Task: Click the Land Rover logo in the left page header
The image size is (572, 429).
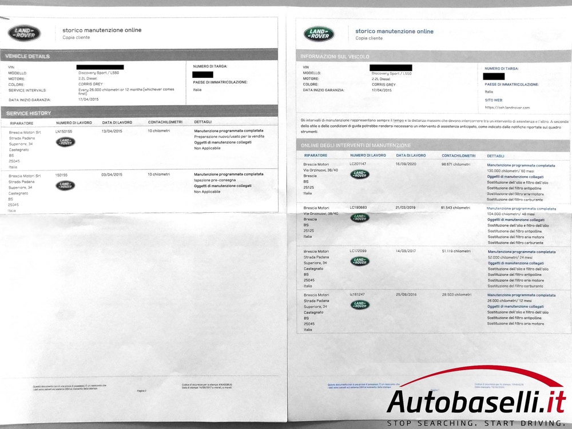Action: 24,33
